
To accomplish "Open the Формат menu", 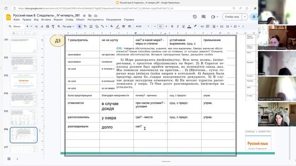I will [x=58, y=19].
